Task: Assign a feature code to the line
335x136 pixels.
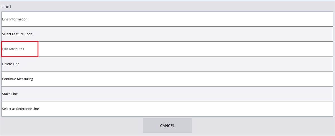Action: pyautogui.click(x=167, y=34)
